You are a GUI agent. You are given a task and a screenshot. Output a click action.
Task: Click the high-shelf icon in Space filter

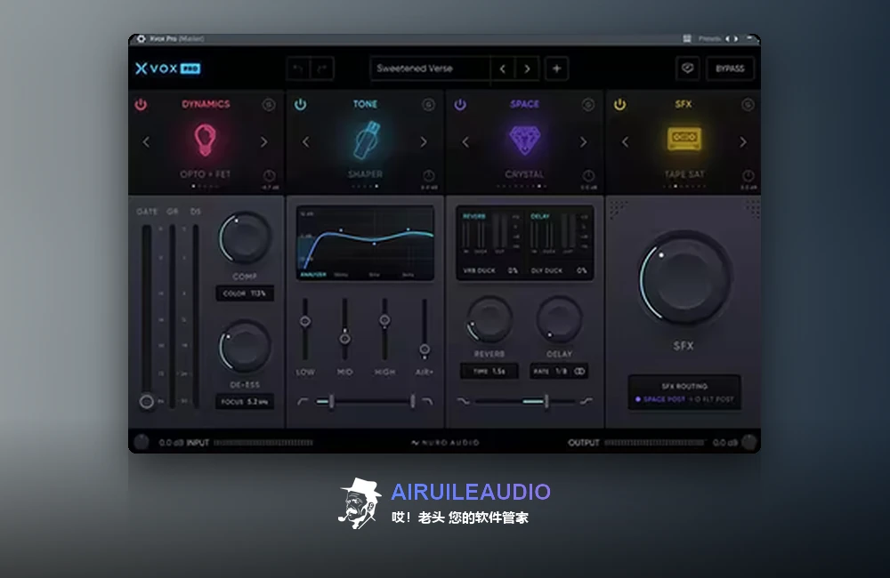pos(587,402)
